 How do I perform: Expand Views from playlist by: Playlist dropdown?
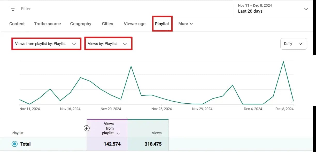(x=46, y=44)
